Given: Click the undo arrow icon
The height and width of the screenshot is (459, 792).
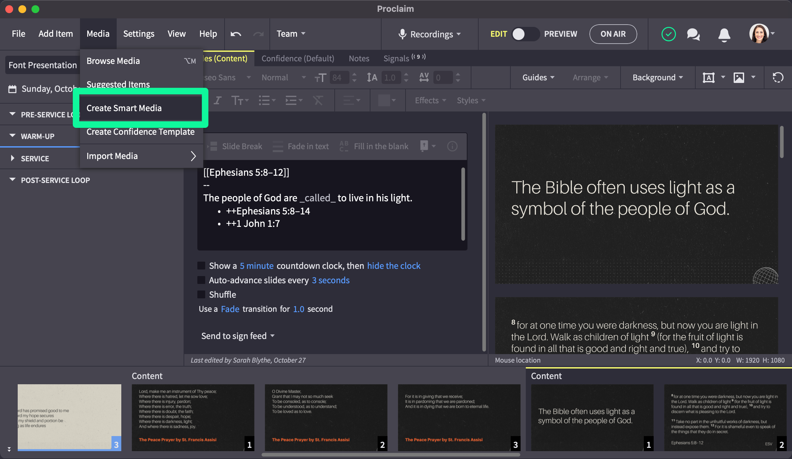Looking at the screenshot, I should [236, 34].
